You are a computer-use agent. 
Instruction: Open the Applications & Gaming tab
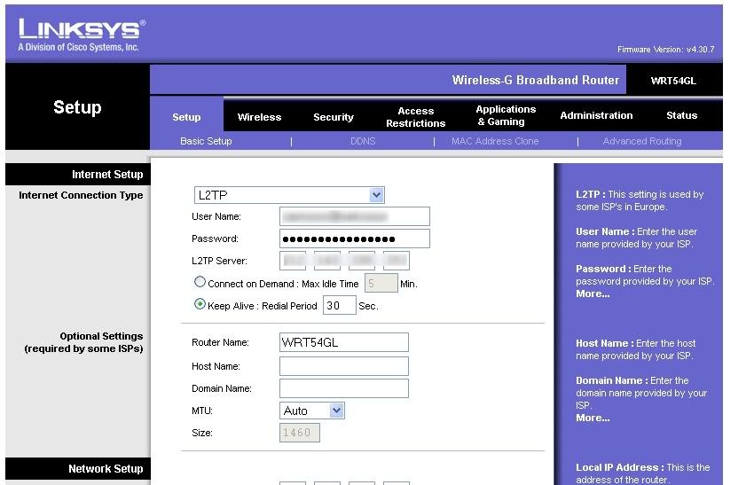click(506, 115)
